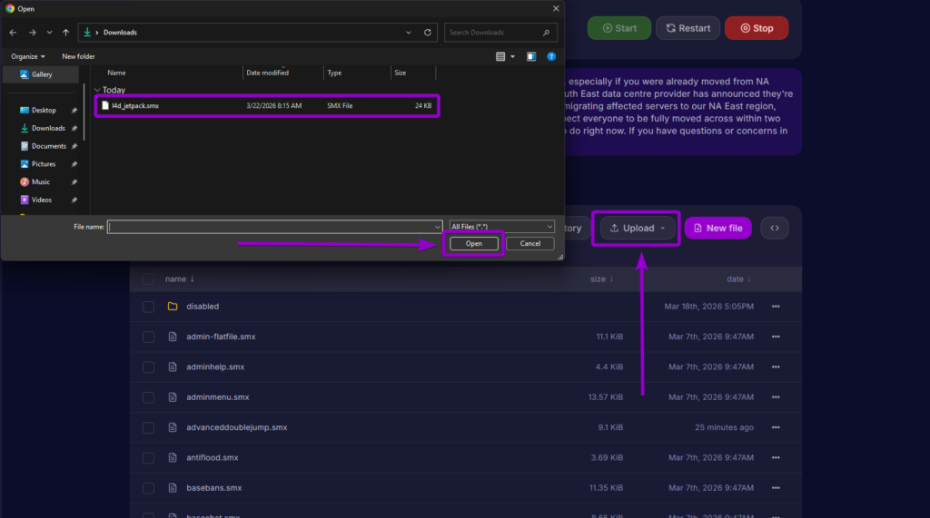Toggle the select-all files checkbox
This screenshot has height=518, width=930.
148,279
